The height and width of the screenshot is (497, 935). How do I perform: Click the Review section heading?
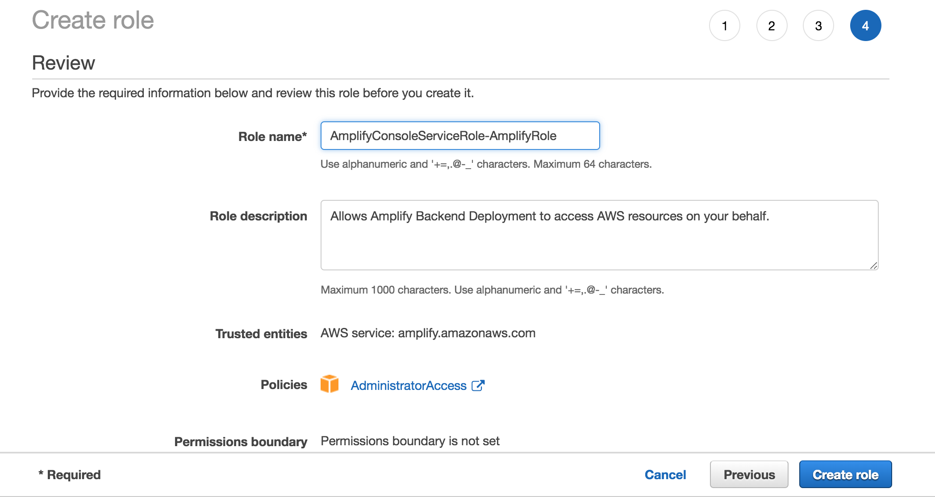tap(63, 63)
